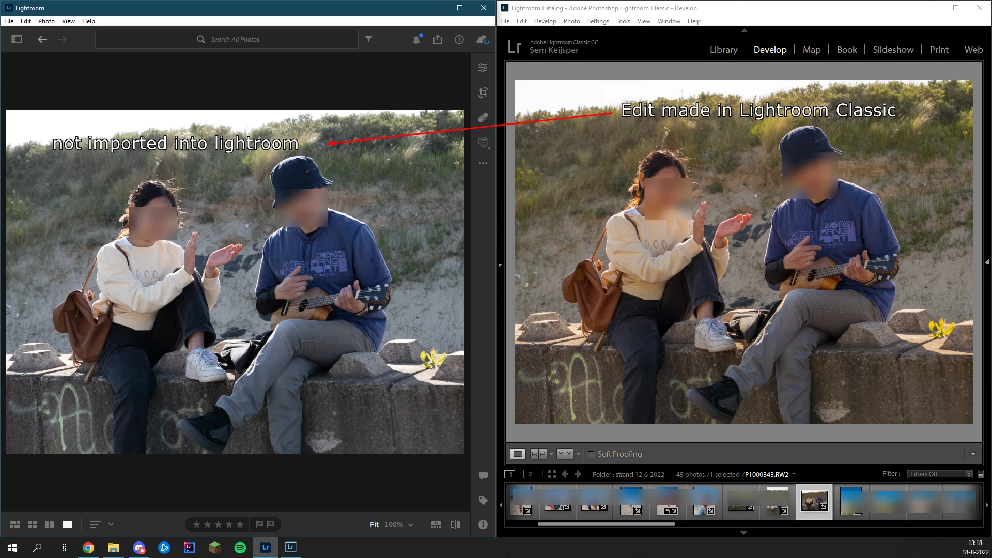
Task: Set a five star rating
Action: [x=240, y=524]
